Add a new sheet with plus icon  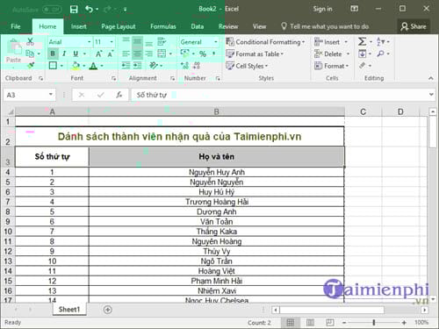click(108, 310)
